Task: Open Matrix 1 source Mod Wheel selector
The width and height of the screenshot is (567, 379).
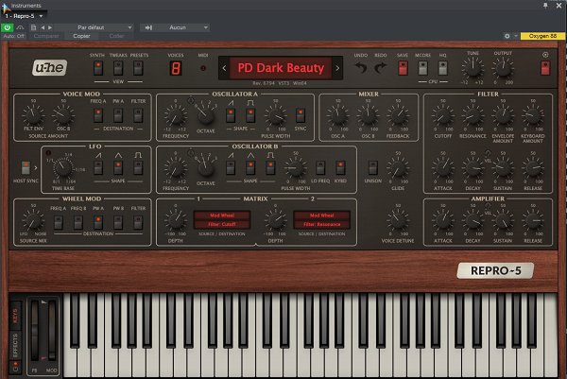Action: coord(222,215)
